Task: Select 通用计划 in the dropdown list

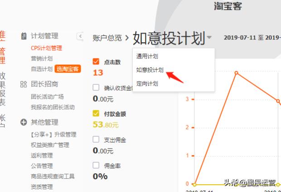Action: pyautogui.click(x=147, y=56)
